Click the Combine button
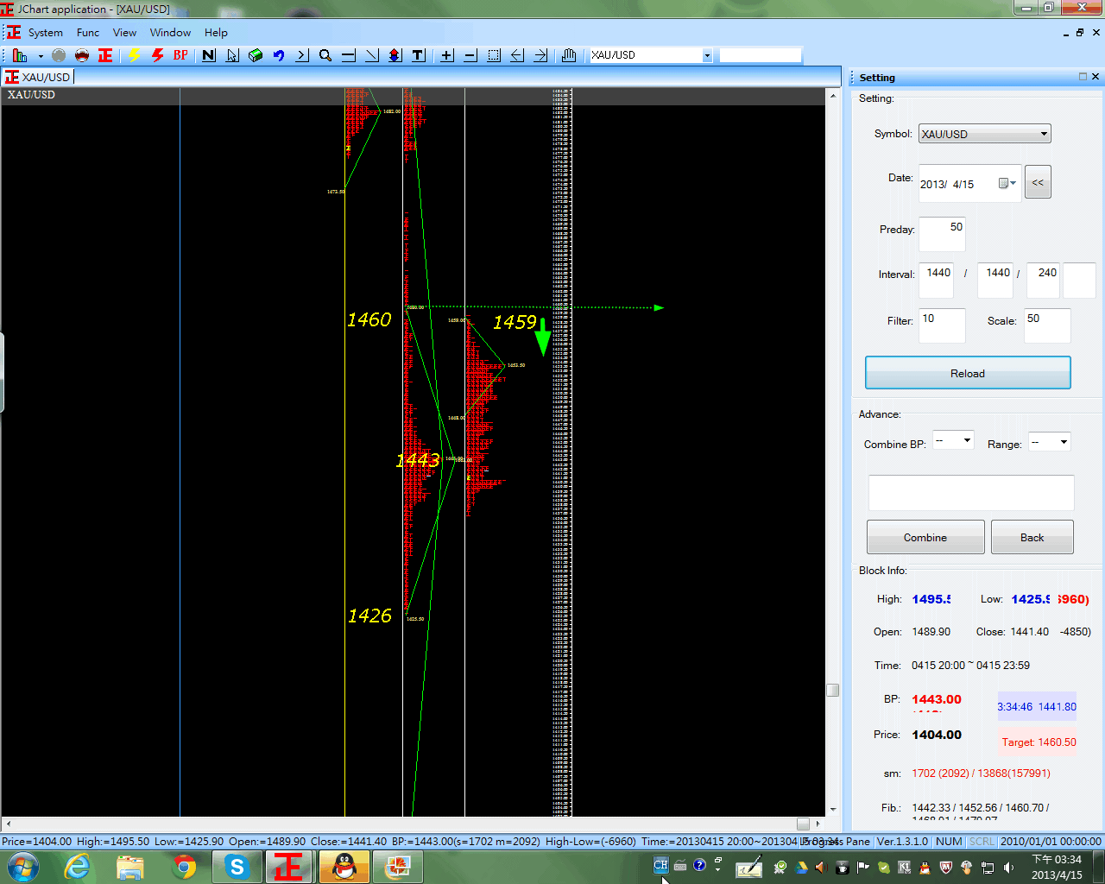Viewport: 1105px width, 884px height. point(925,537)
